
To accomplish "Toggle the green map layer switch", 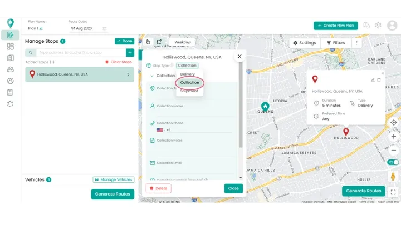I will click(393, 162).
